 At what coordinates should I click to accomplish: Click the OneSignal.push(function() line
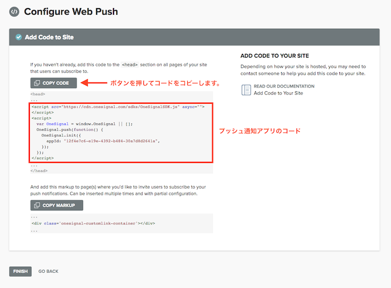(70, 129)
